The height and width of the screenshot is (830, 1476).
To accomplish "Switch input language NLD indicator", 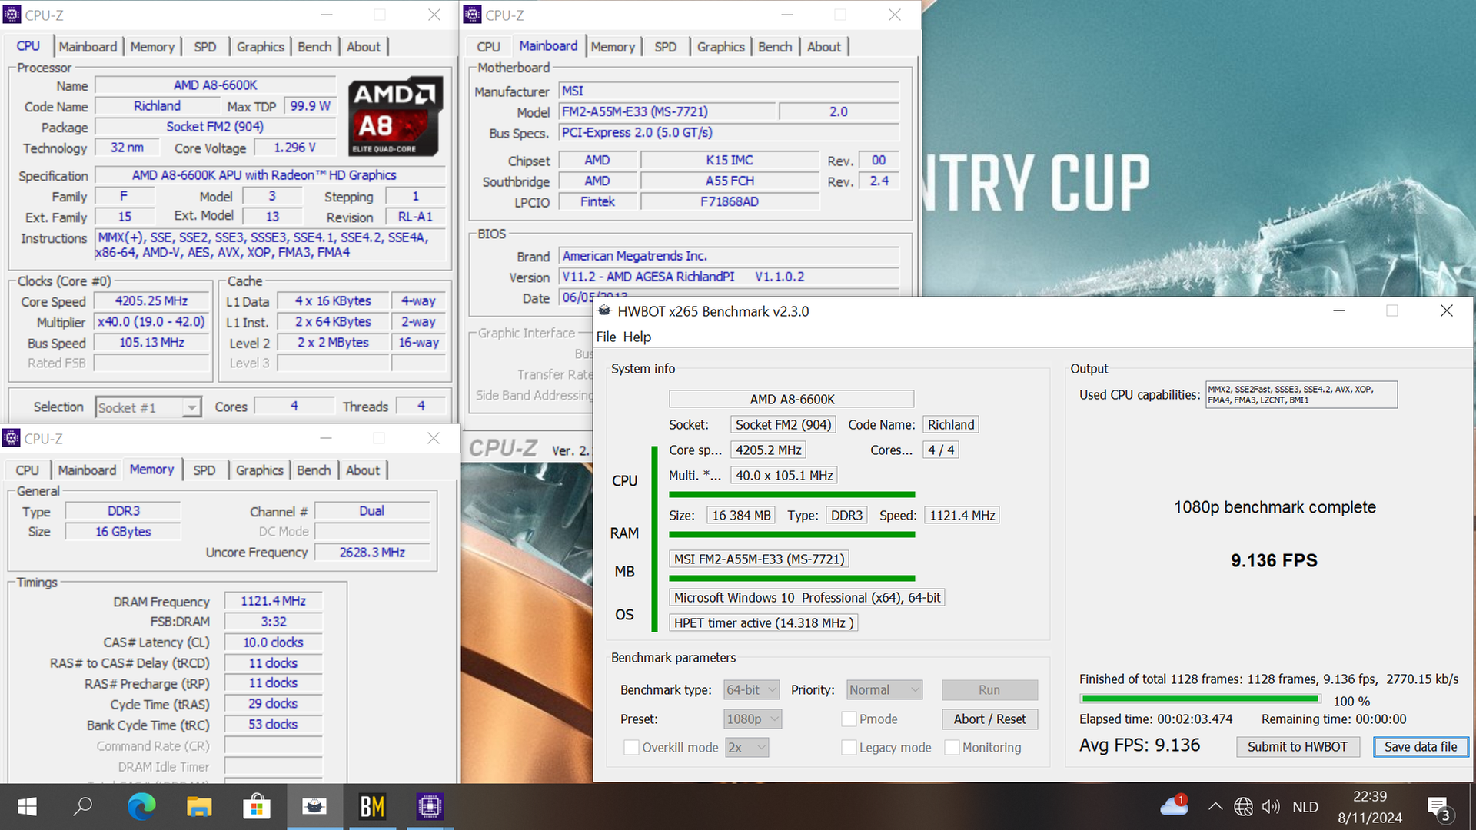I will (x=1305, y=807).
